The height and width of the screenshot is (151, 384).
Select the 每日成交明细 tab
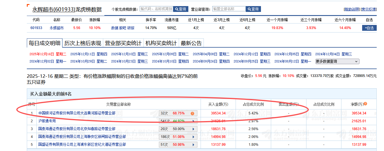(44, 43)
